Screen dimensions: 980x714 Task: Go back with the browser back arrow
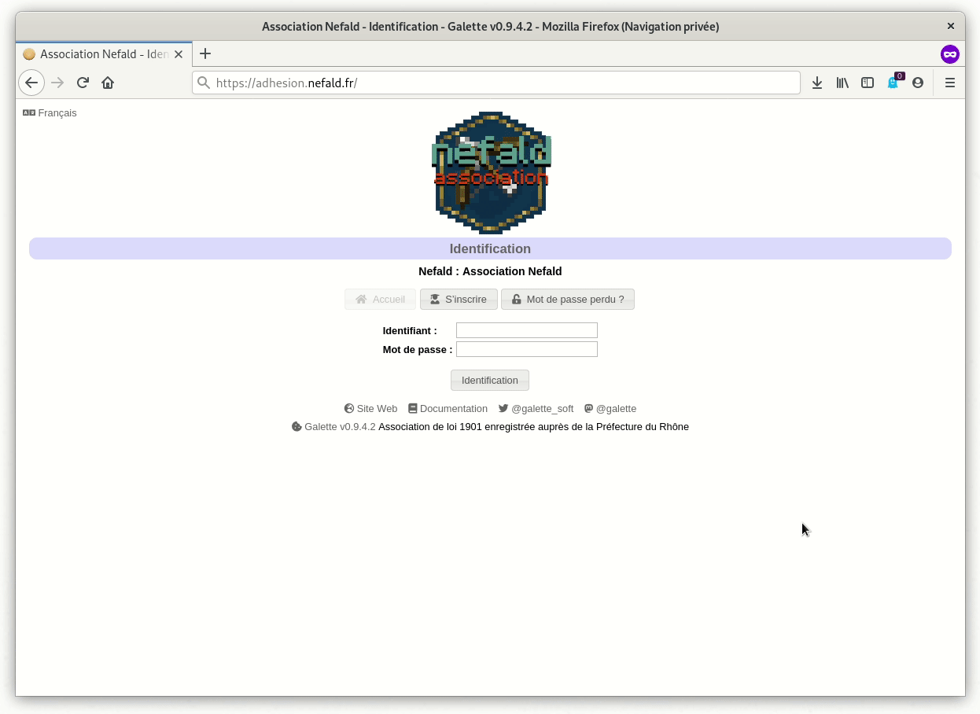point(31,83)
